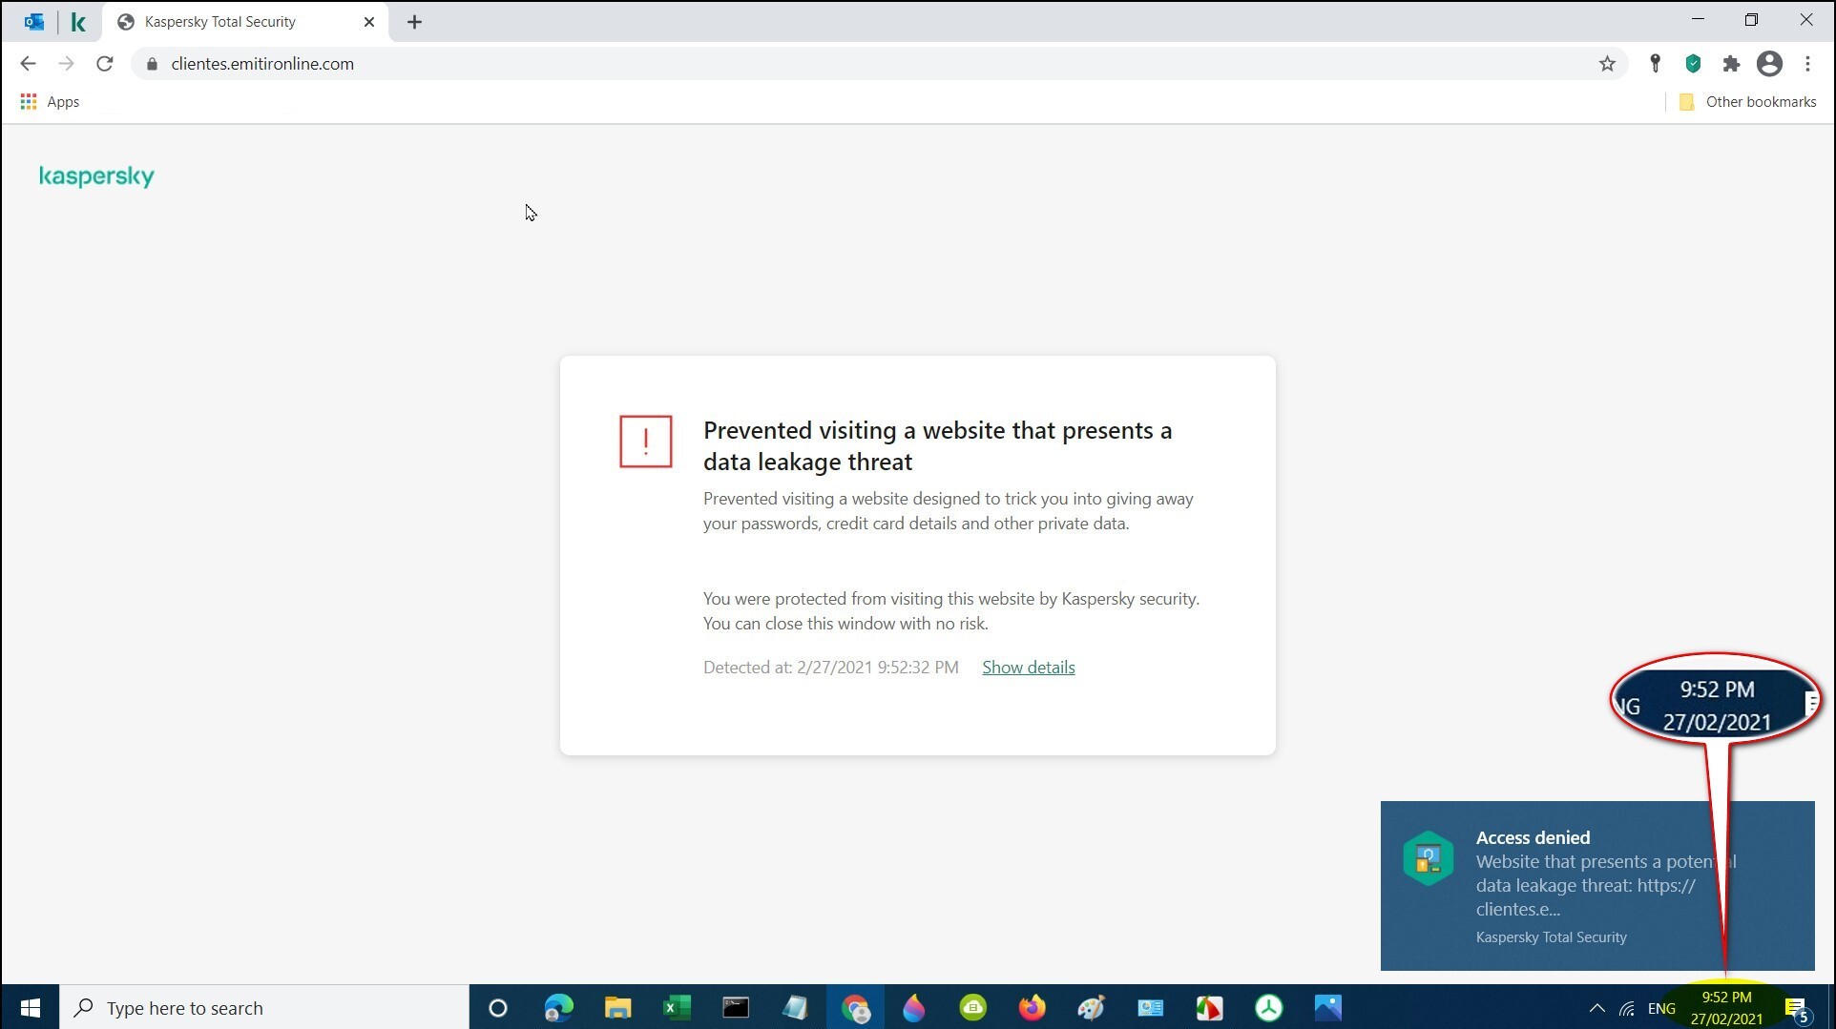Open the Extensions puzzle menu

pyautogui.click(x=1731, y=64)
